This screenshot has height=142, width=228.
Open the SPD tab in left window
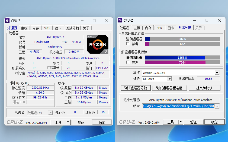click(47, 28)
